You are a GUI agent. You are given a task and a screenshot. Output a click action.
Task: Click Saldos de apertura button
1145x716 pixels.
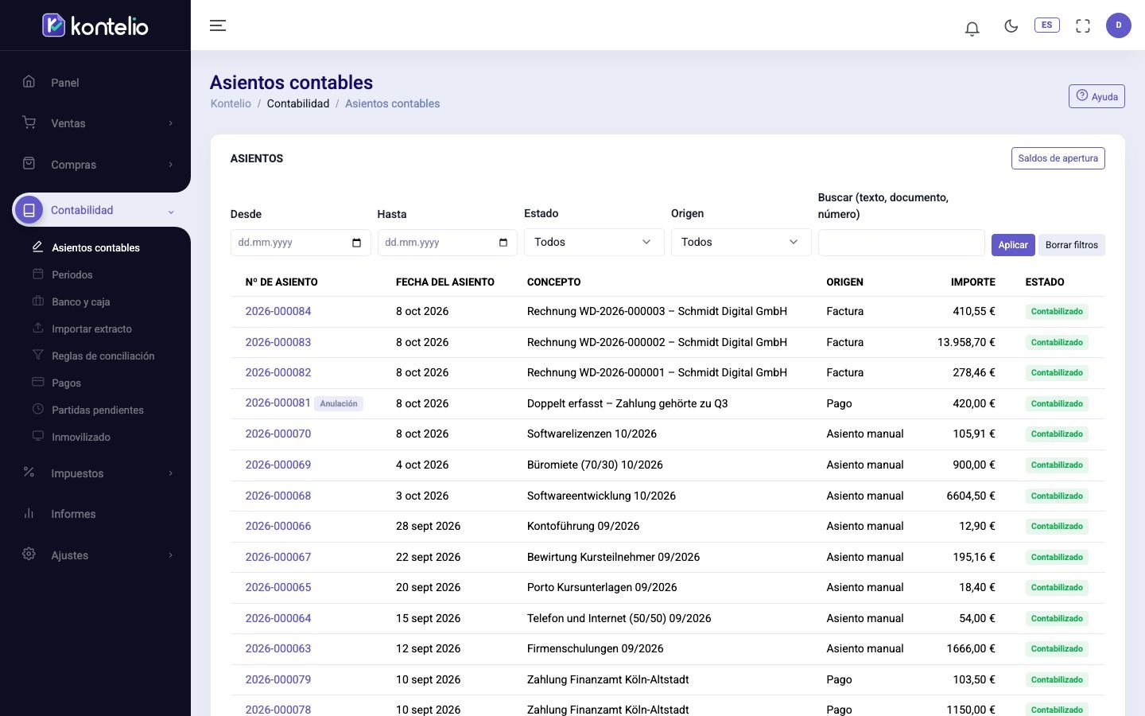1058,158
